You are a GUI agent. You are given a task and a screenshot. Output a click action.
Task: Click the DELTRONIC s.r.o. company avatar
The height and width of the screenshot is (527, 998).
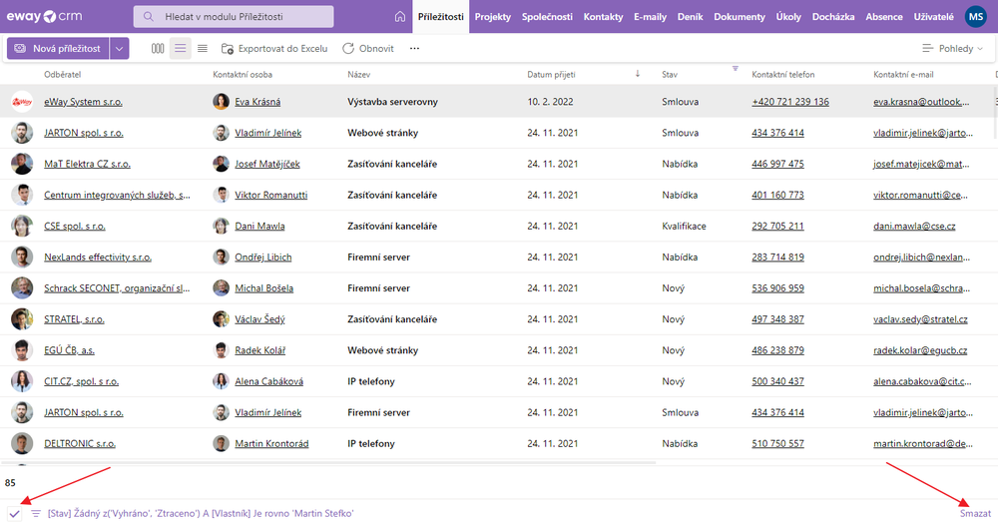coord(22,443)
